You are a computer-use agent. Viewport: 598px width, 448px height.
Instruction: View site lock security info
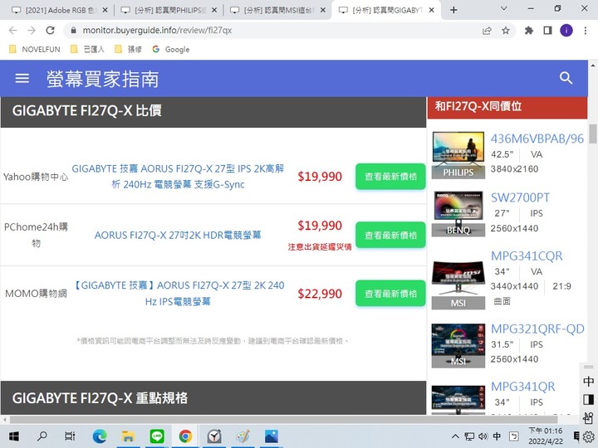[74, 30]
